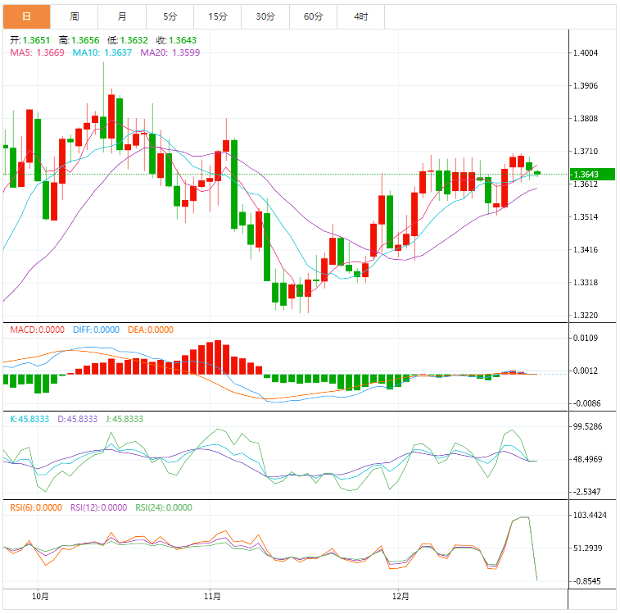Switch to the 4时 chart tab
The image size is (620, 614).
pos(360,16)
